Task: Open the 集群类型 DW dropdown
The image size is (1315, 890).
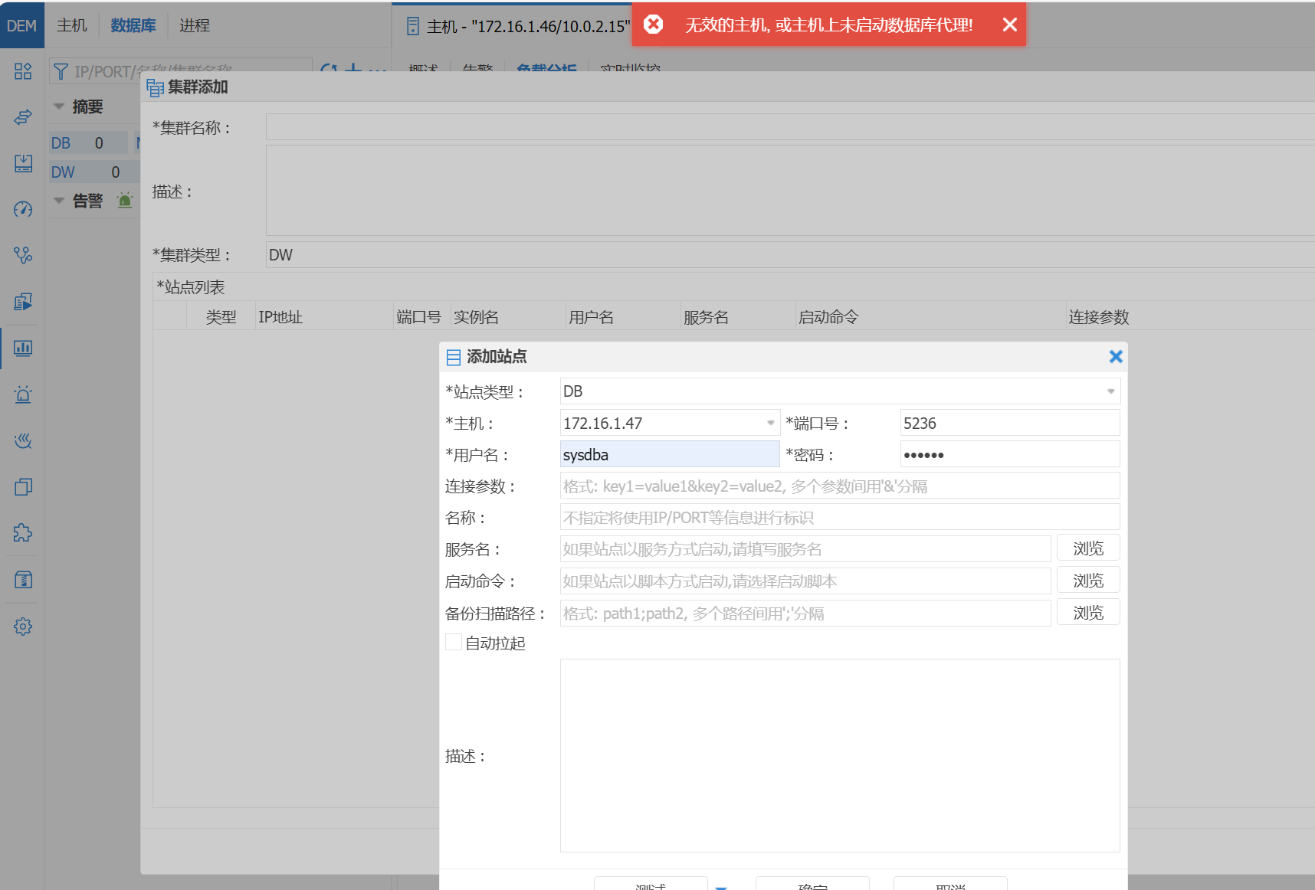Action: pyautogui.click(x=790, y=255)
